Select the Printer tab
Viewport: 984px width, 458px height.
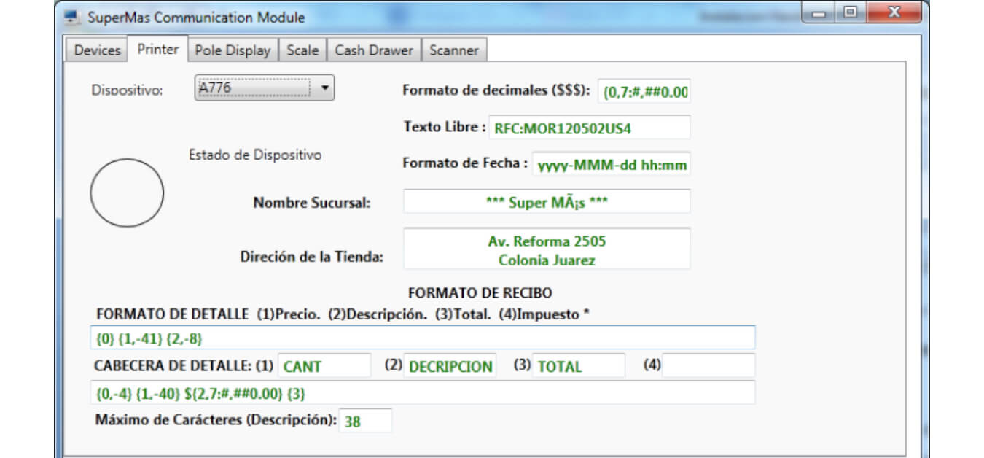pyautogui.click(x=158, y=50)
